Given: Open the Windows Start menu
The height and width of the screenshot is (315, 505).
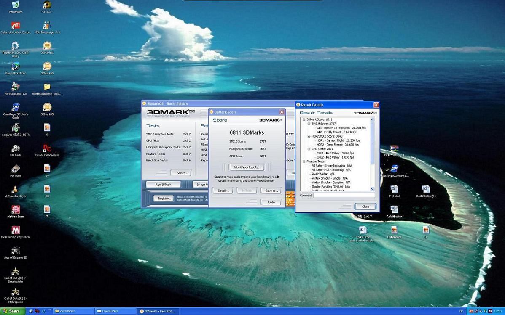Looking at the screenshot, I should [x=12, y=311].
